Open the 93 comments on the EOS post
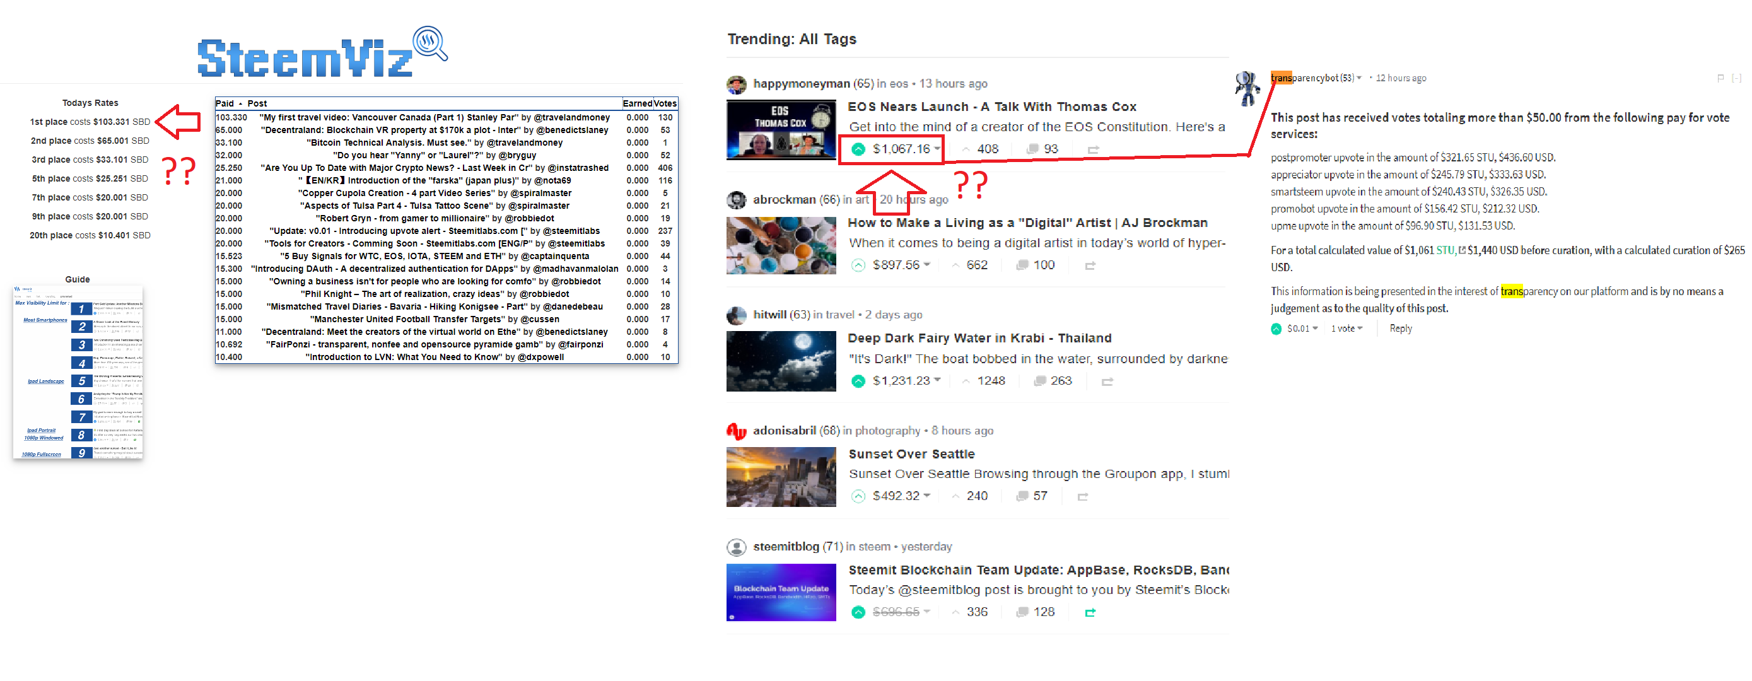This screenshot has width=1752, height=681. tap(1041, 148)
